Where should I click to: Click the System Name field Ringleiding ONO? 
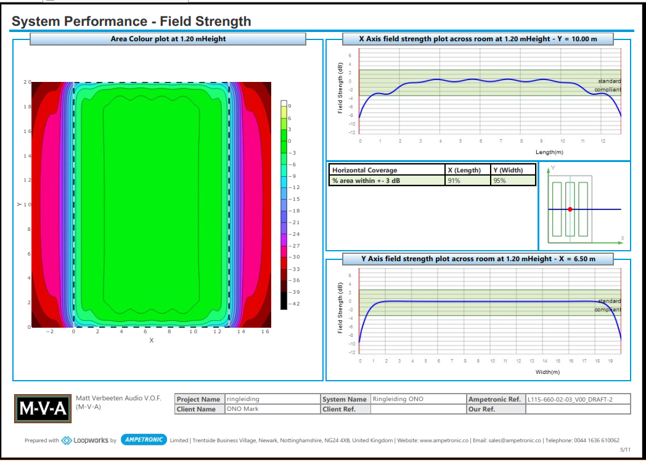coord(417,399)
